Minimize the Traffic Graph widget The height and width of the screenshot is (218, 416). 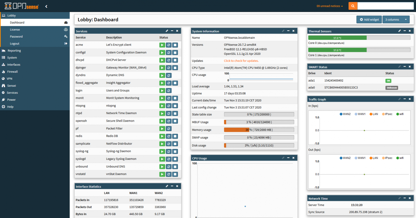point(405,99)
